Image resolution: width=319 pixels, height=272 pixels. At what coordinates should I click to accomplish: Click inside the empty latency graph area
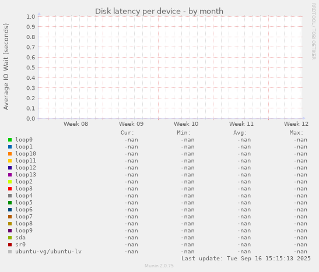pyautogui.click(x=170, y=68)
